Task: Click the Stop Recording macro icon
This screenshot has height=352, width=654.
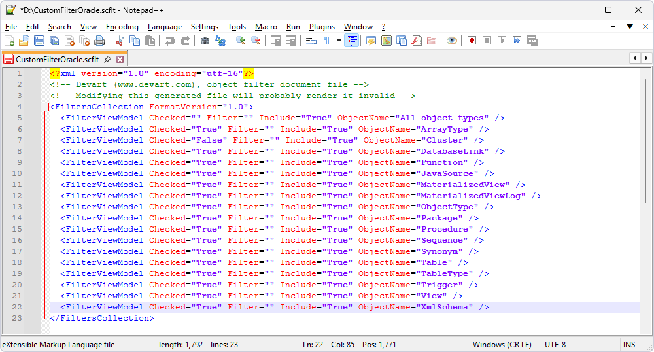Action: tap(487, 41)
